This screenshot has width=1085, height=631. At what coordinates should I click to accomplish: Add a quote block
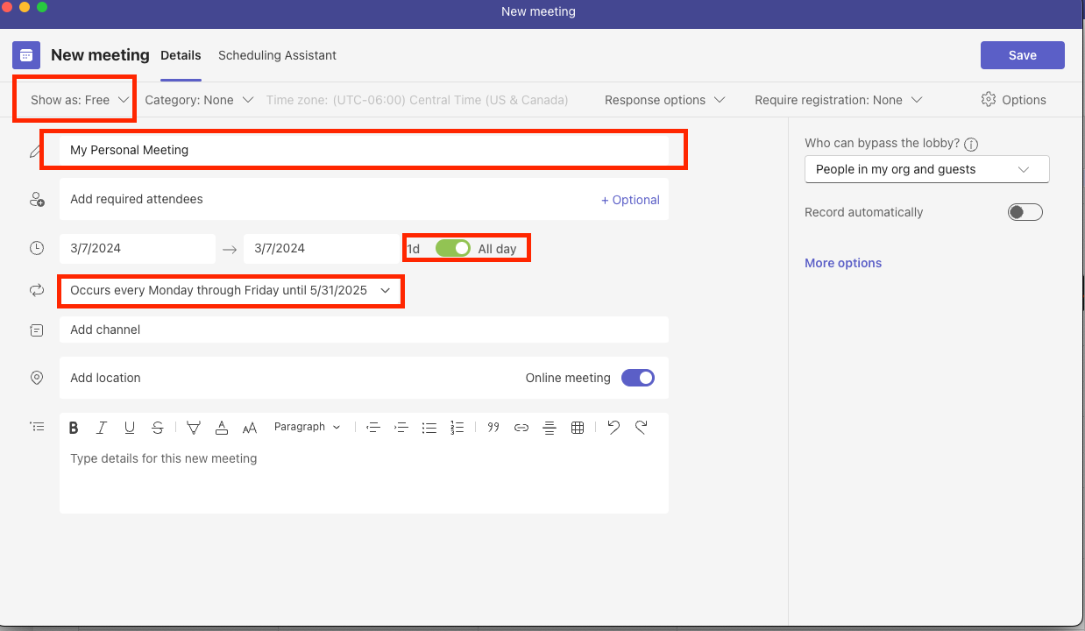[x=493, y=428]
